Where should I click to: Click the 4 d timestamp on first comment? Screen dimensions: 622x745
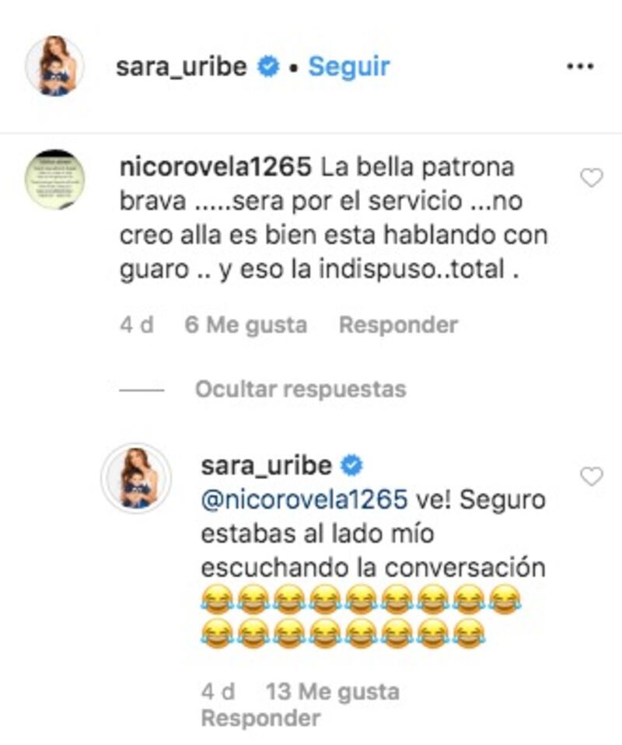click(137, 325)
